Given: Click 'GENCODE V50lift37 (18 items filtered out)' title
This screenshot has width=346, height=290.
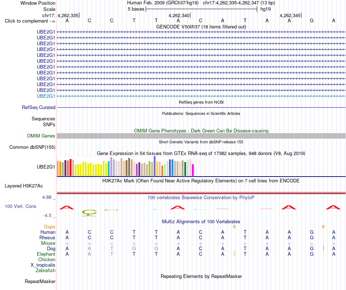Looking at the screenshot, I should pyautogui.click(x=201, y=27).
